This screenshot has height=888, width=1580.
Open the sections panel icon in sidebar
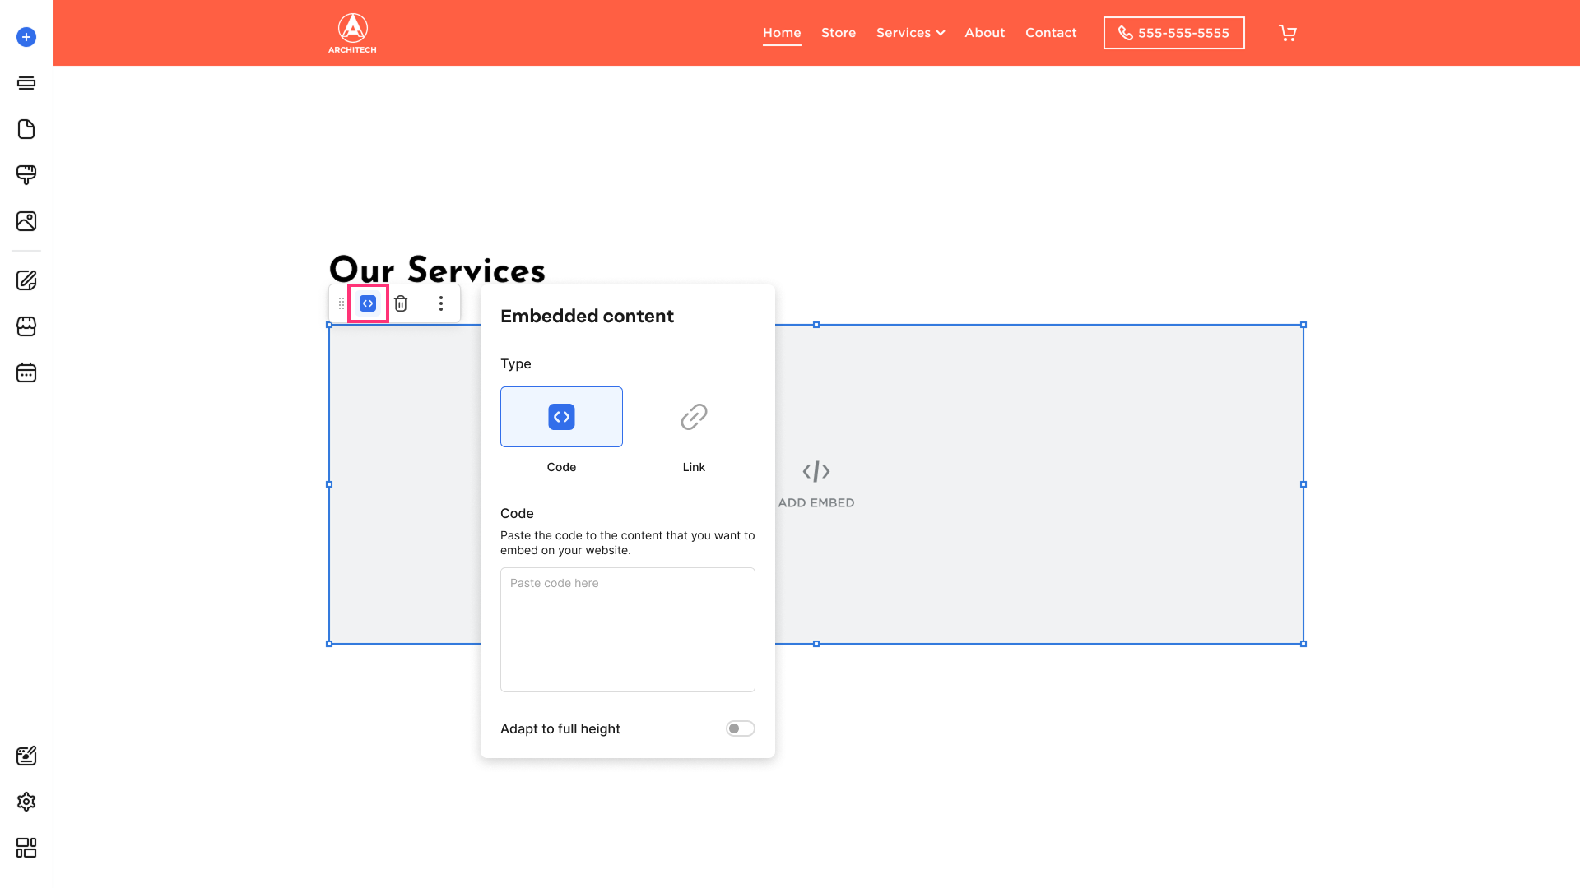tap(26, 83)
